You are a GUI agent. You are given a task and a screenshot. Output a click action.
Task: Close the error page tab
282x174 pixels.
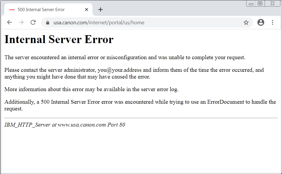[x=86, y=9]
